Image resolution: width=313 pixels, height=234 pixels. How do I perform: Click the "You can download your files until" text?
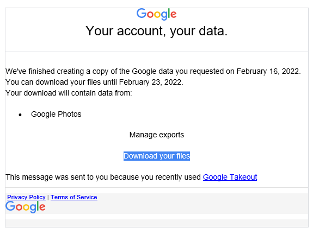61,82
